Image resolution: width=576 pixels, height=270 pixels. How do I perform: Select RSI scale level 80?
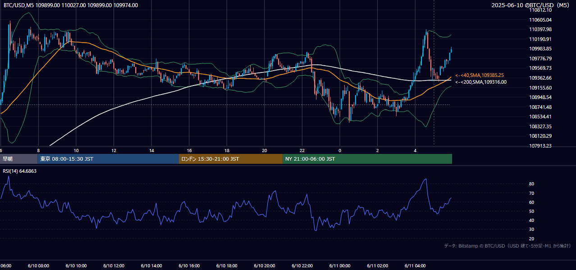[x=532, y=184]
